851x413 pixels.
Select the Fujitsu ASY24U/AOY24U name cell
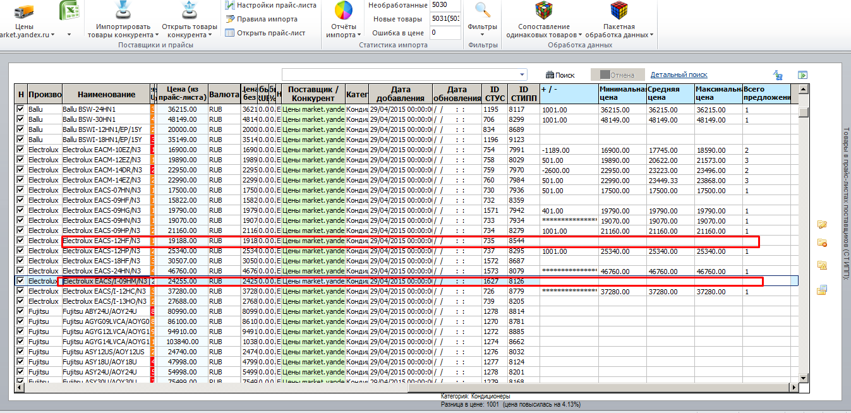(x=106, y=372)
